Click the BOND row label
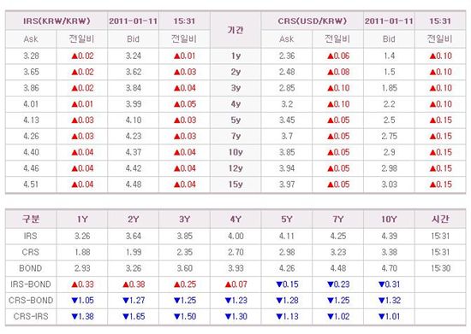Screen dimensions: 471x334 [x=31, y=268]
